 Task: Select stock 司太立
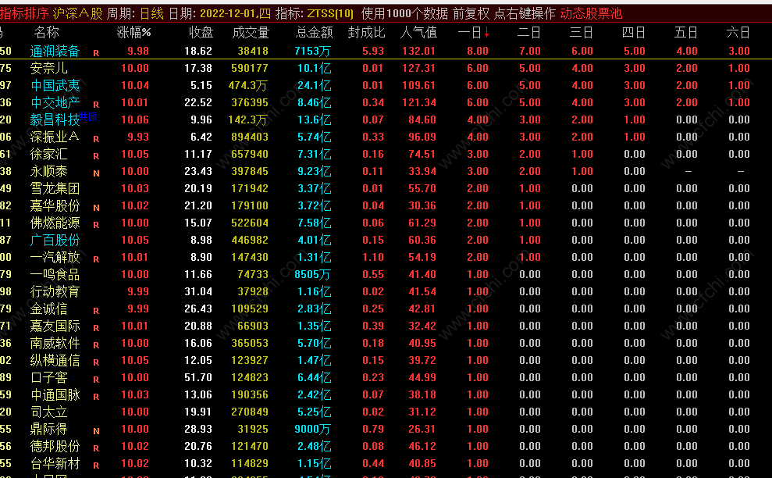click(48, 412)
